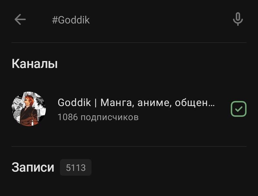Viewport: 258px width, 196px height.
Task: Start voice search with the microphone icon
Action: click(238, 19)
